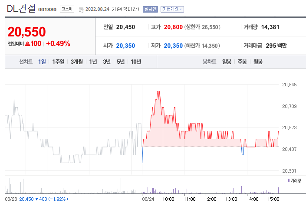Click the 15:00 time axis label
306x206 pixels.
point(273,199)
